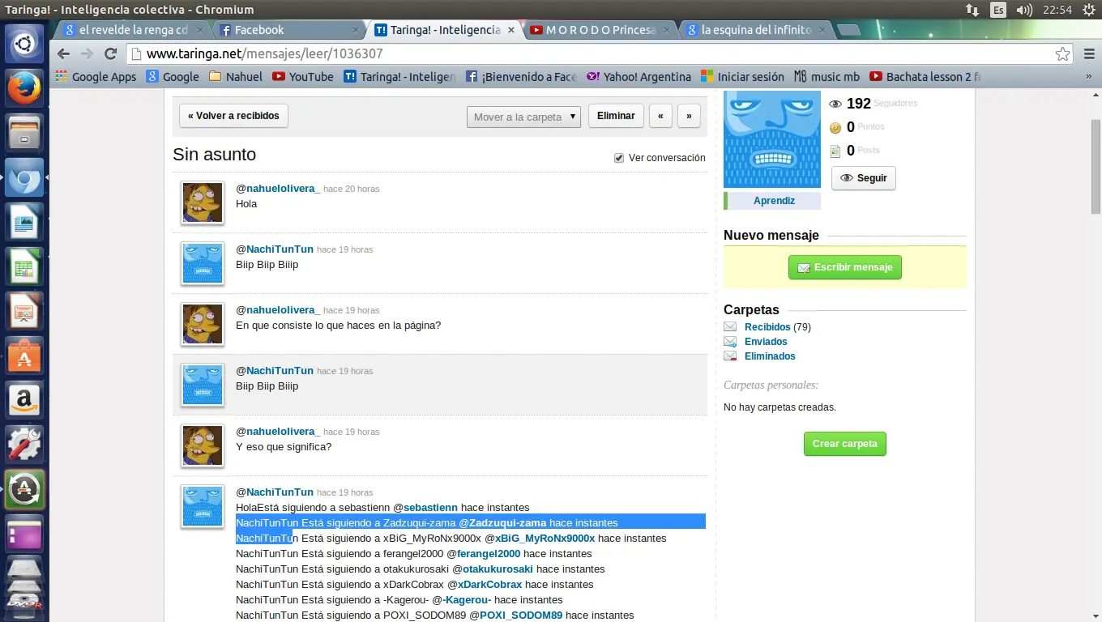Open Chromium's hamburger menu
The width and height of the screenshot is (1102, 622).
[x=1088, y=54]
